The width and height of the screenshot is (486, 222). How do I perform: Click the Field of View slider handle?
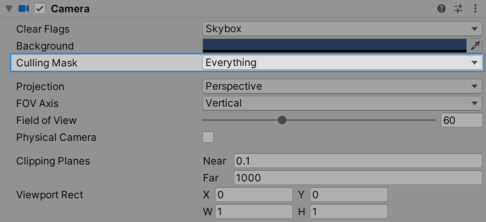(282, 120)
